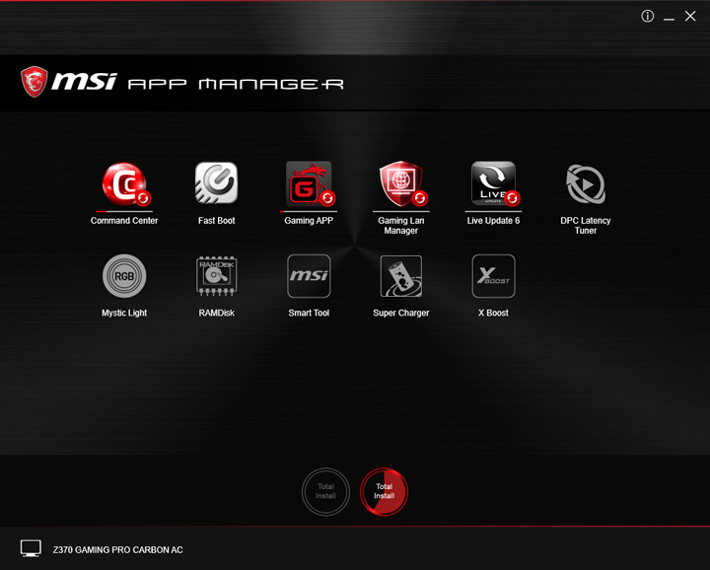Screen dimensions: 710x570
Task: Open the info icon in title bar
Action: (x=648, y=17)
